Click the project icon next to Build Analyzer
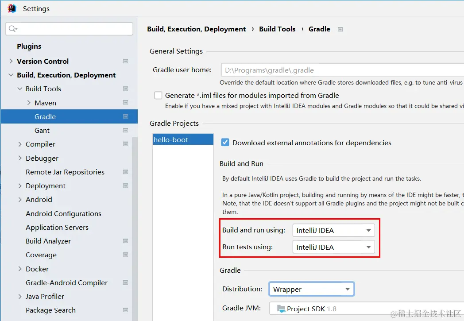This screenshot has width=464, height=321. pos(125,241)
